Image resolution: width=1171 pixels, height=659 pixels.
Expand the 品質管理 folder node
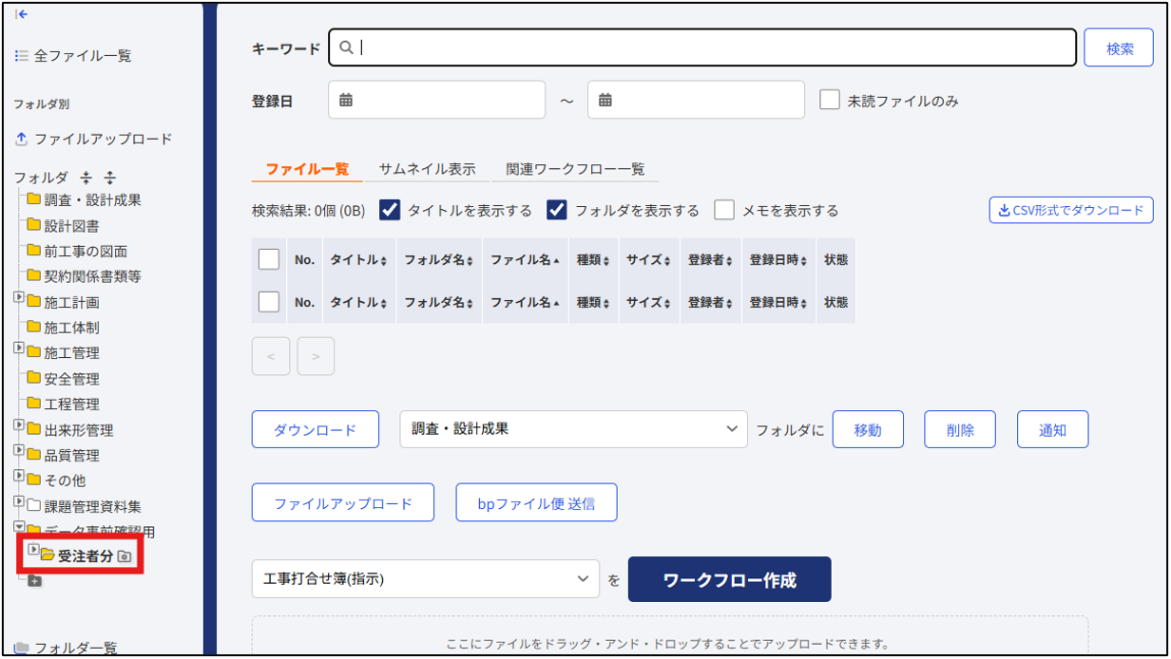19,451
